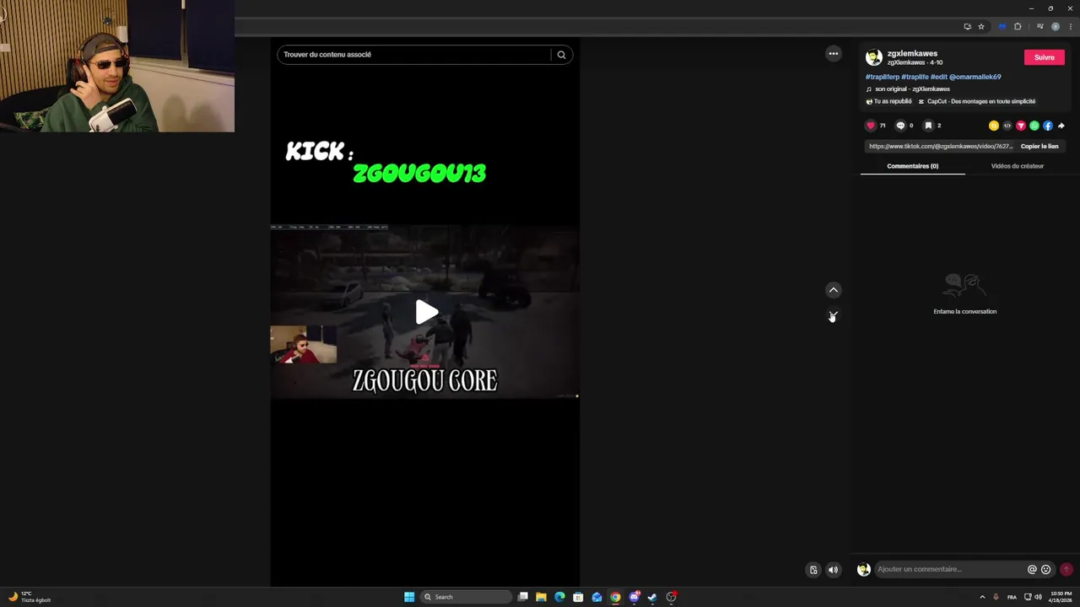Open the blue extension icon in Chrome toolbar

[1002, 26]
